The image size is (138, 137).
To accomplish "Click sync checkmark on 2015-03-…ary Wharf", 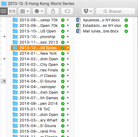I will [63, 120].
